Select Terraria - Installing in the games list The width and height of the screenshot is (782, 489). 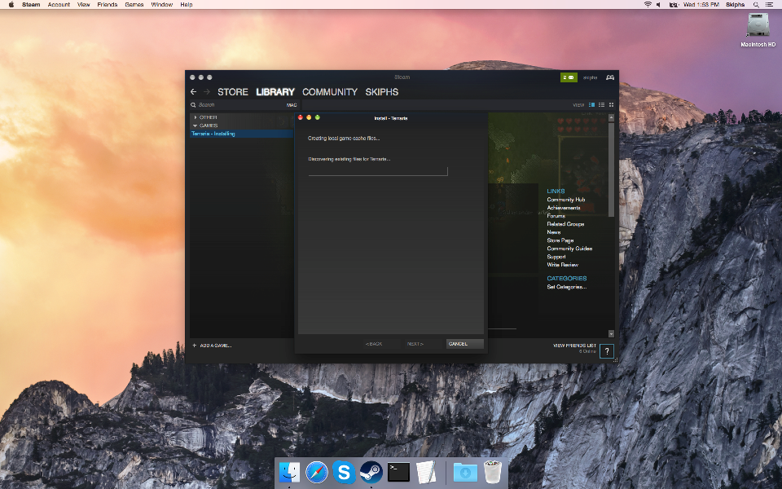(241, 134)
